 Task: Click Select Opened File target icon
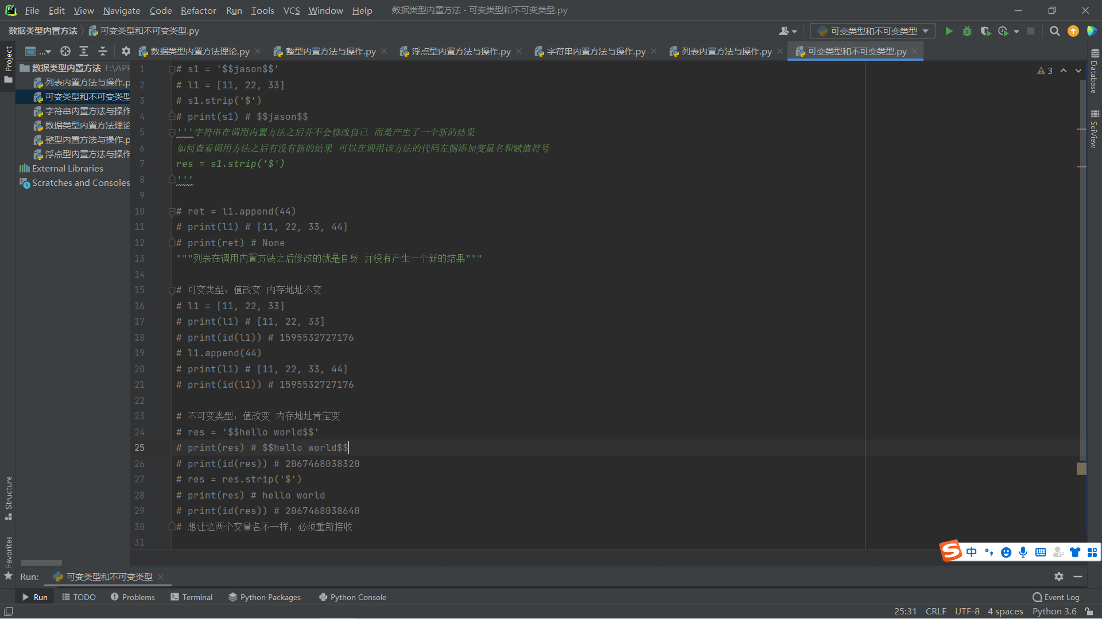[65, 51]
